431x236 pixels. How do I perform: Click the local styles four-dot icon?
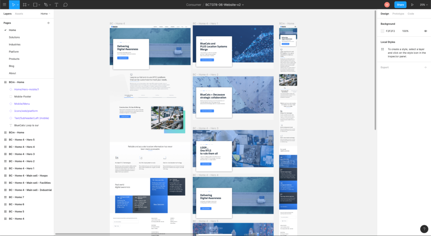coord(382,49)
